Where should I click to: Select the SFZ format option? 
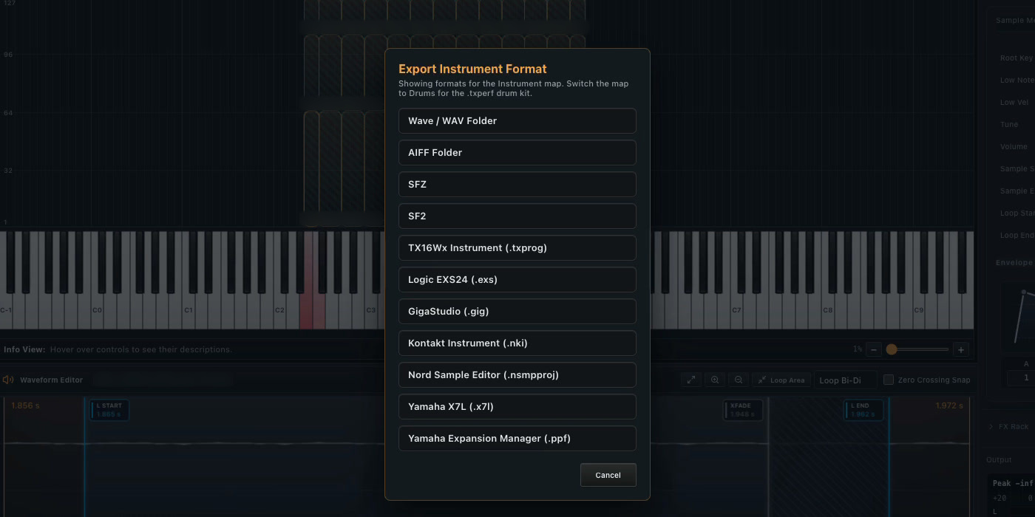(517, 185)
